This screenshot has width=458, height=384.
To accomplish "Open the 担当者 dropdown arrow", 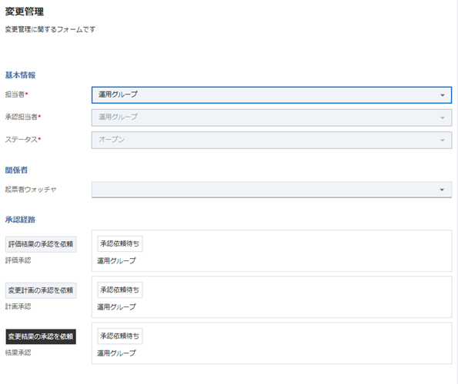I will coord(443,95).
